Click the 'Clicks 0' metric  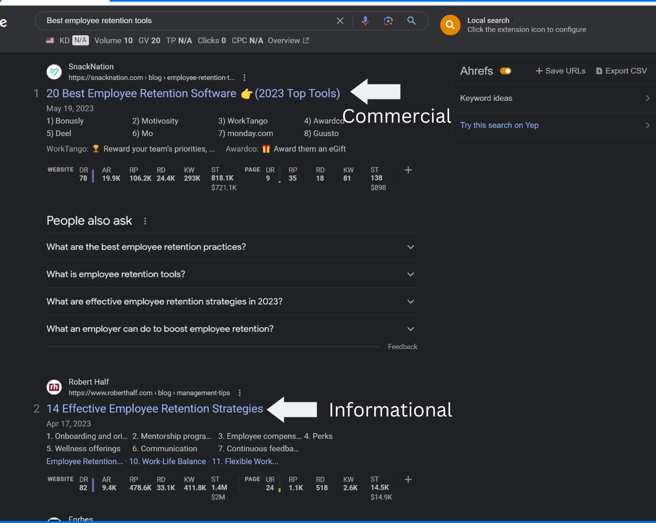(x=212, y=40)
